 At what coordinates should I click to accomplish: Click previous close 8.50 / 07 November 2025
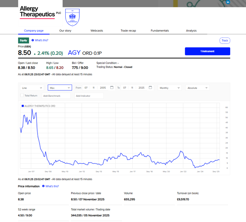pos(88,199)
